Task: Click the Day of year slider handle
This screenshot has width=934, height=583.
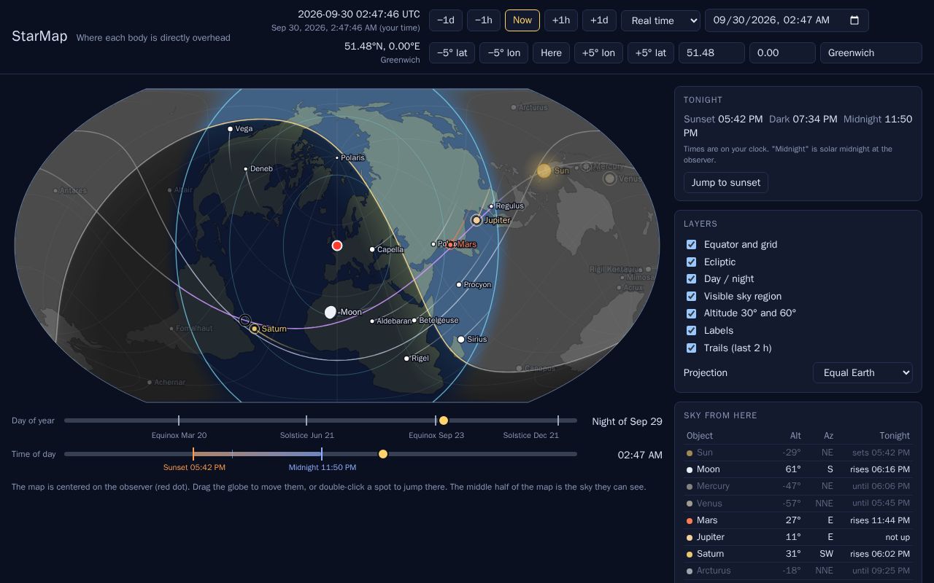Action: tap(444, 420)
